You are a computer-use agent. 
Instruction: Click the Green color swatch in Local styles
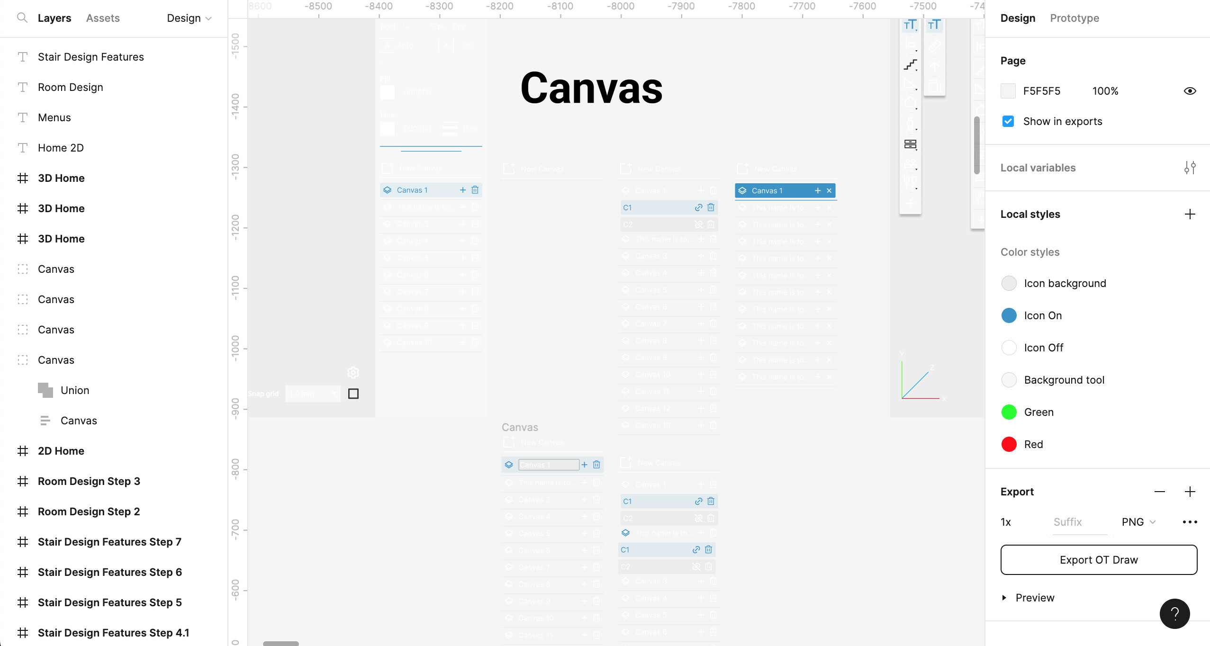[x=1009, y=412]
